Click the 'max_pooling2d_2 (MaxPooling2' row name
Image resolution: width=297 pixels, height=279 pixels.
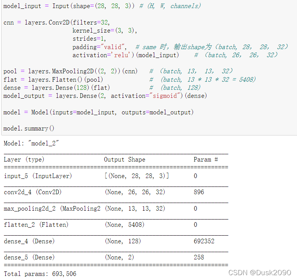(x=52, y=208)
